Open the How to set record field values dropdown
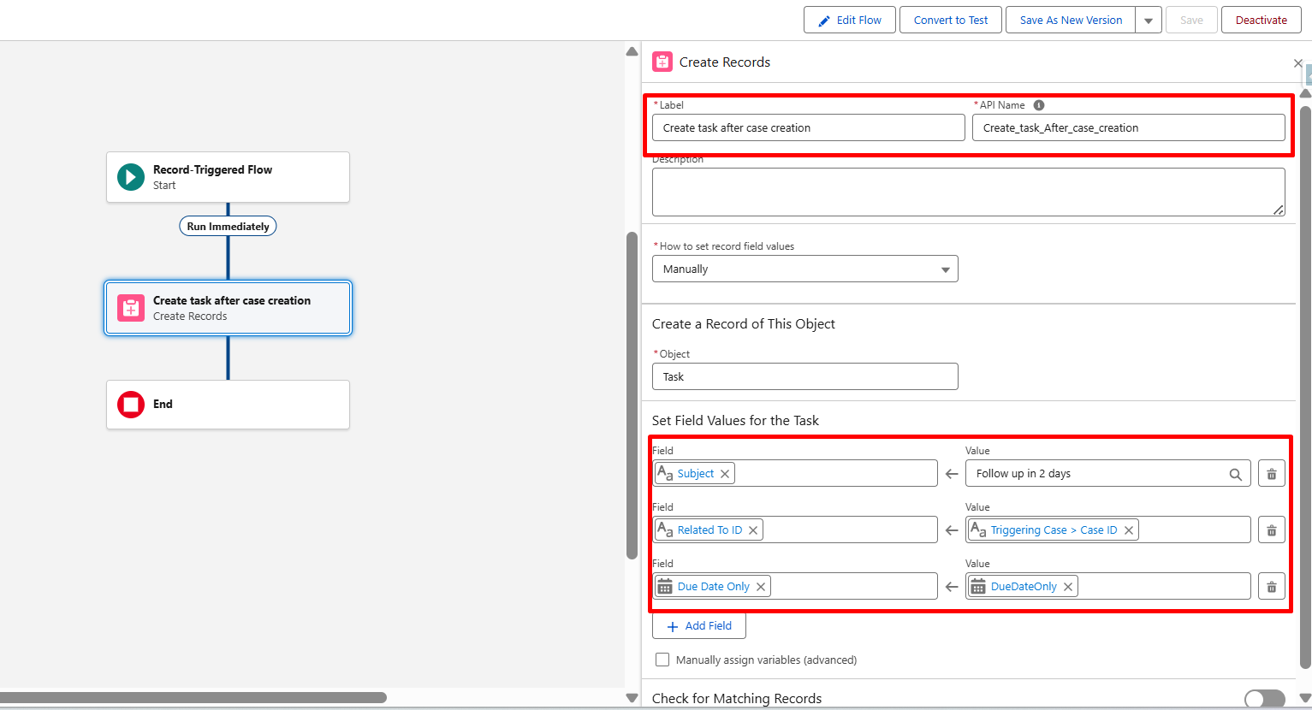The width and height of the screenshot is (1312, 710). pos(805,269)
